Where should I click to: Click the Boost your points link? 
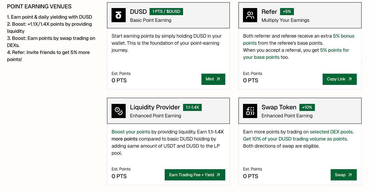[131, 132]
